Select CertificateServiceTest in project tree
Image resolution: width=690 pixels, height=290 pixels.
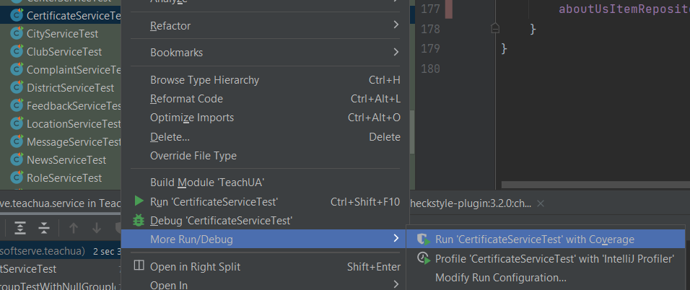pyautogui.click(x=61, y=15)
